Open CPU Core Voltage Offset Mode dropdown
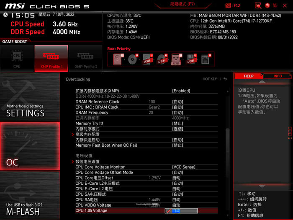Image resolution: width=293 pixels, height=220 pixels. [177, 173]
